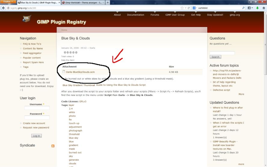The image size is (267, 167).
Task: Click the Questions search text field
Action: tap(222, 53)
